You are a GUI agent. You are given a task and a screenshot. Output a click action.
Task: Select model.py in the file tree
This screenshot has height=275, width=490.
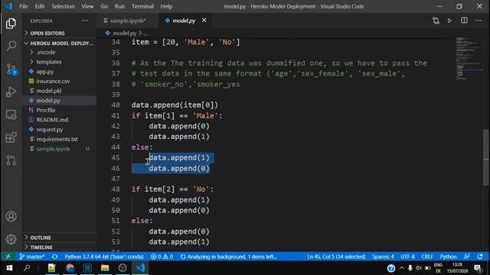point(60,100)
